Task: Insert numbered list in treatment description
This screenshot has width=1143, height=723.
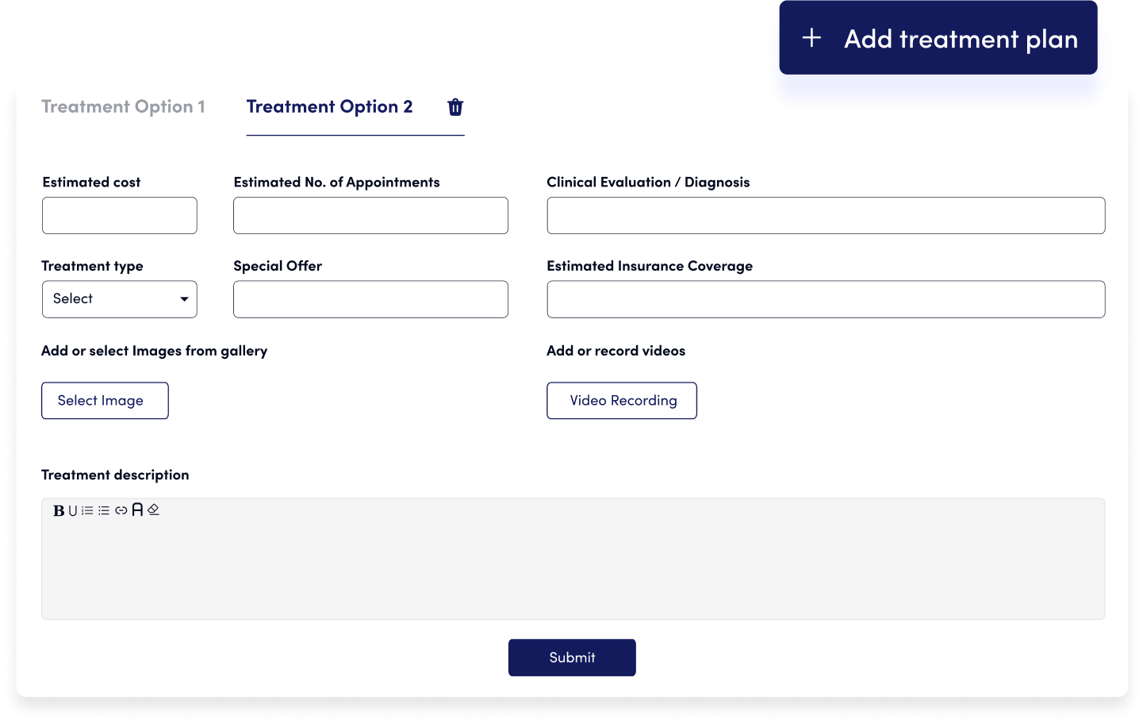Action: [x=87, y=510]
